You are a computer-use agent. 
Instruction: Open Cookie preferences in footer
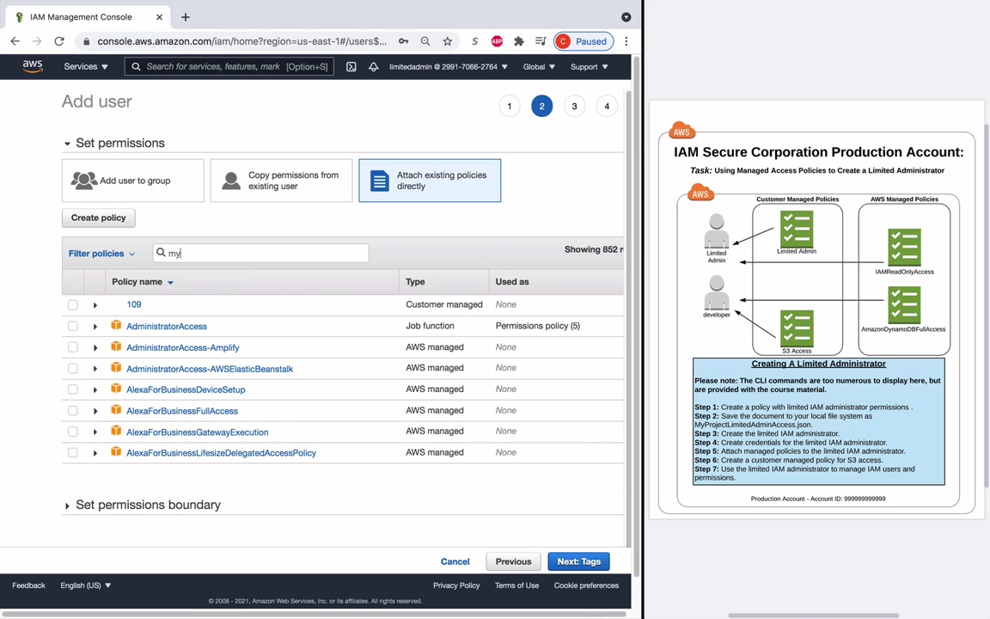point(587,585)
